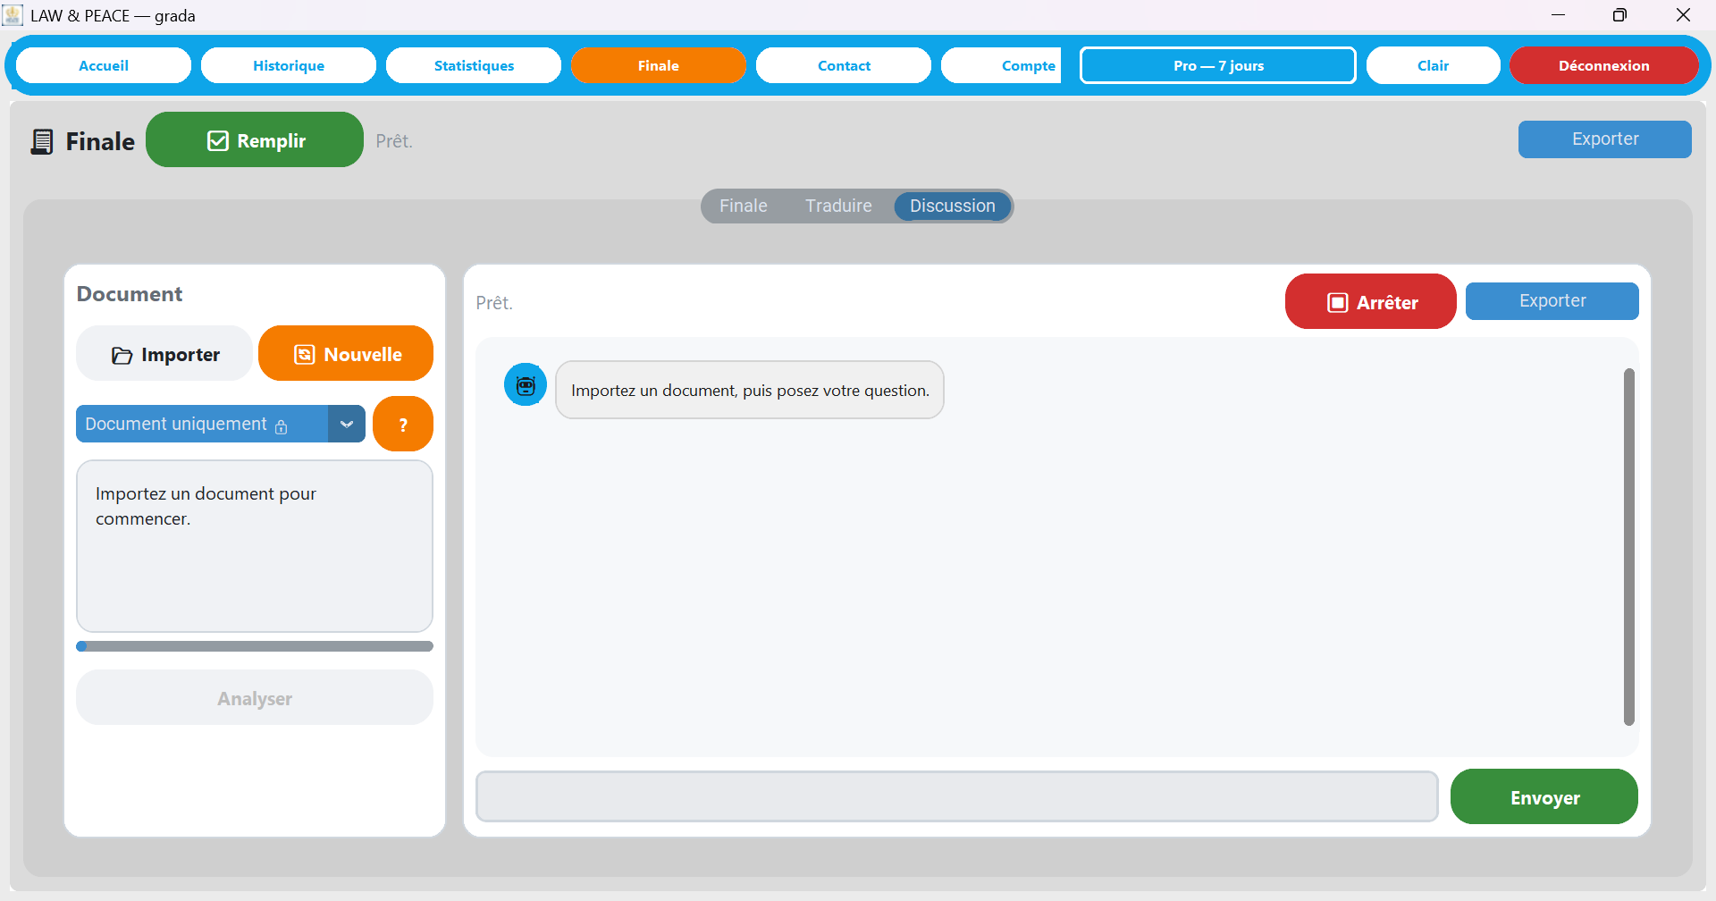
Task: Expand the Document uniquement dropdown arrow
Action: (x=347, y=424)
